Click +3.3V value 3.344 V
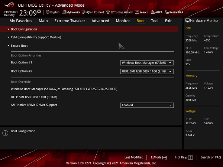Screen dimensions: 223x167 click(x=190, y=135)
